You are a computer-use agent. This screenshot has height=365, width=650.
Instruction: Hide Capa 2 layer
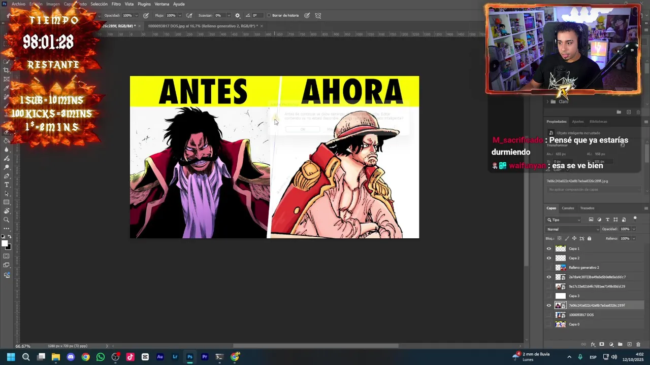[548, 258]
